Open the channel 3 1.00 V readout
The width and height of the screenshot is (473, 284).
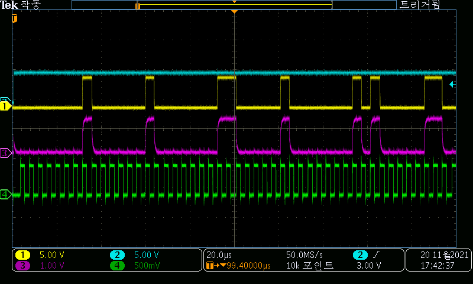coord(41,266)
